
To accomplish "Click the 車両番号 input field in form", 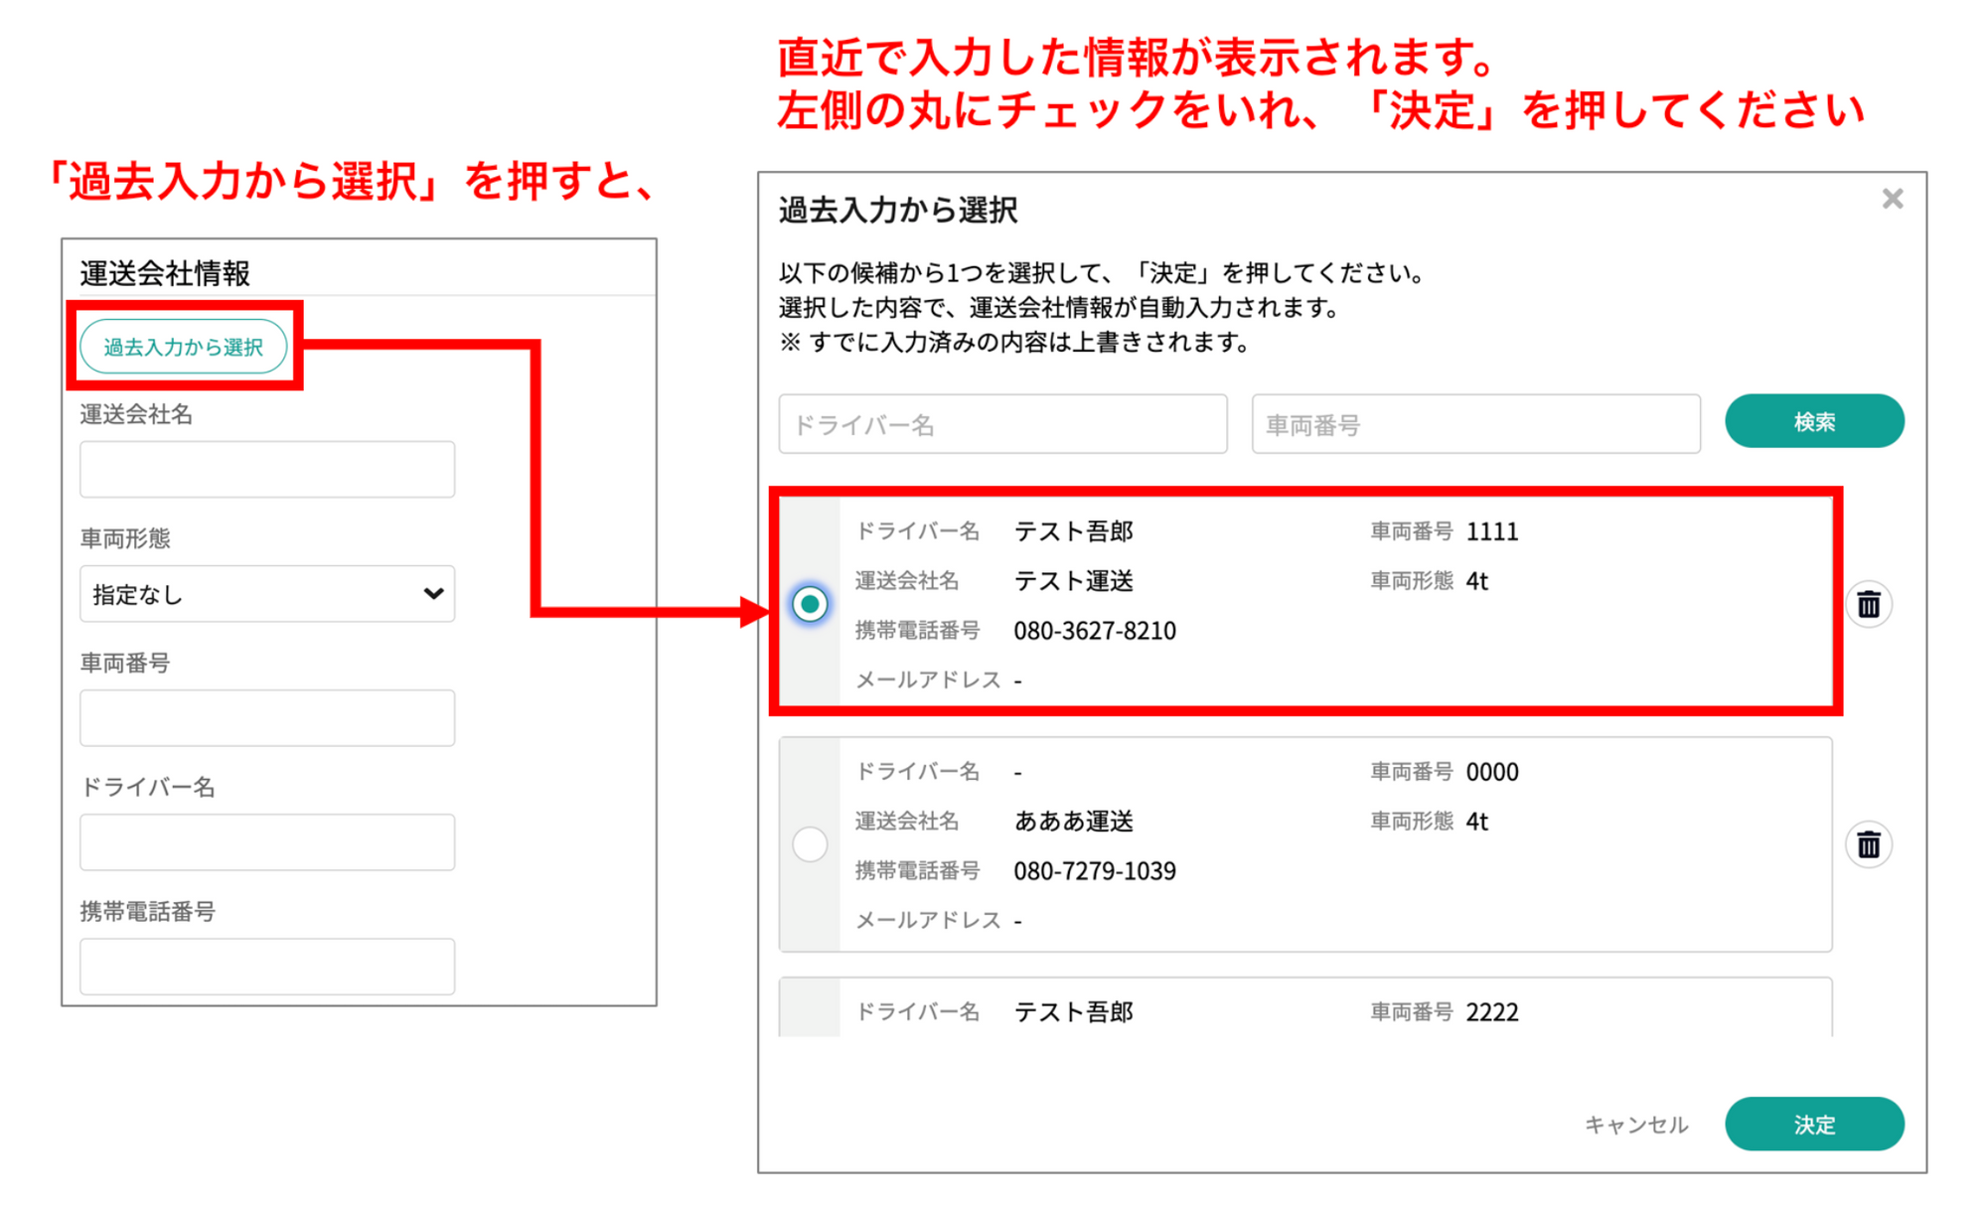I will pyautogui.click(x=266, y=718).
